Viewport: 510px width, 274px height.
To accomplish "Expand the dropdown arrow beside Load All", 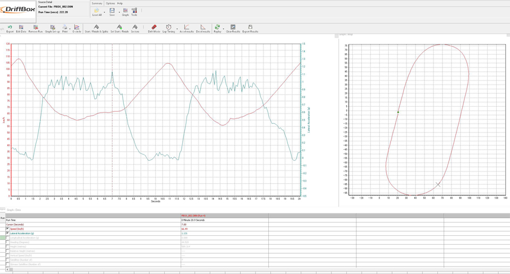I will point(104,12).
